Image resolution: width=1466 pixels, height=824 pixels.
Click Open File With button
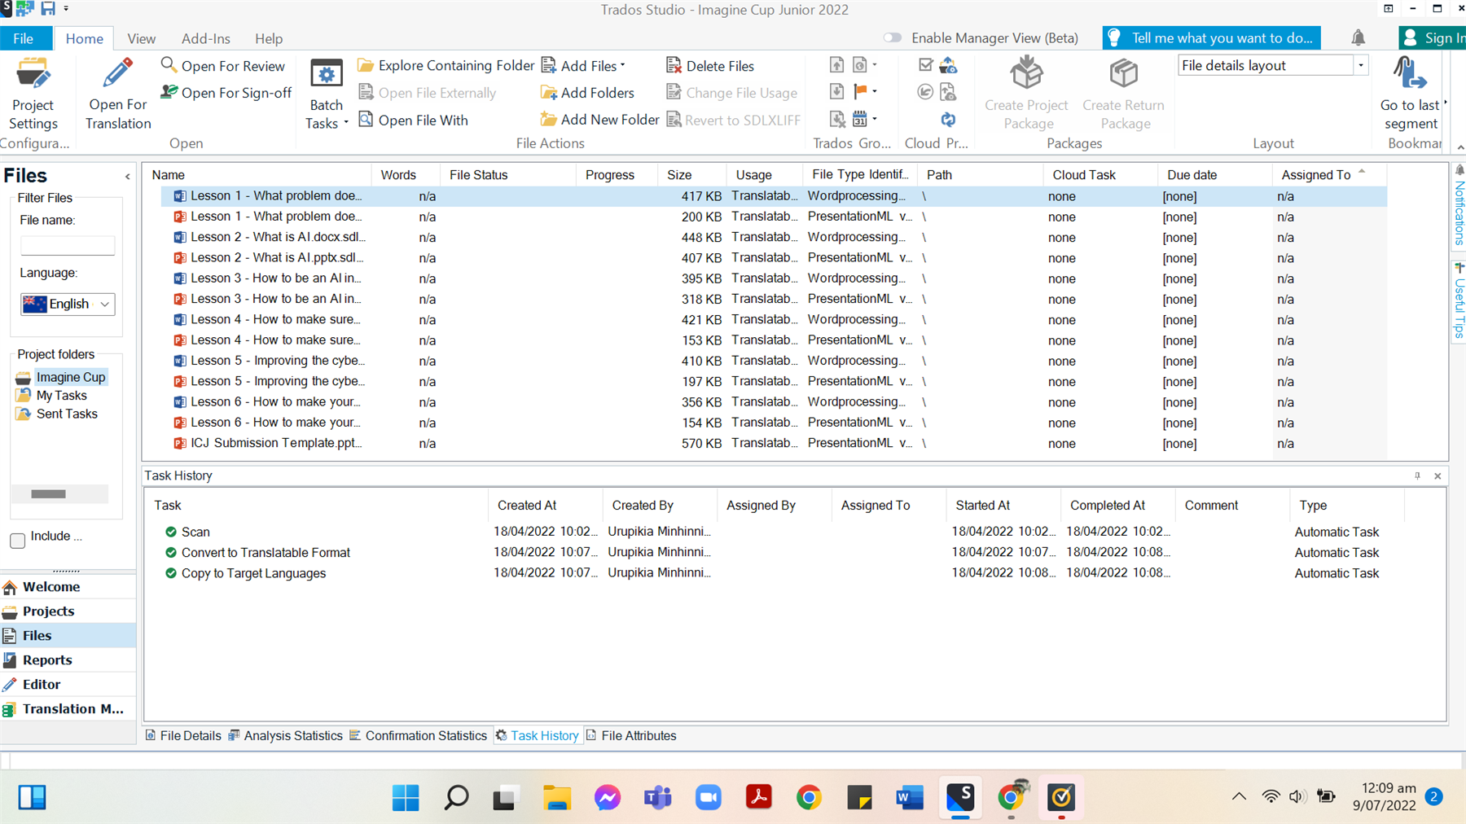coord(413,120)
